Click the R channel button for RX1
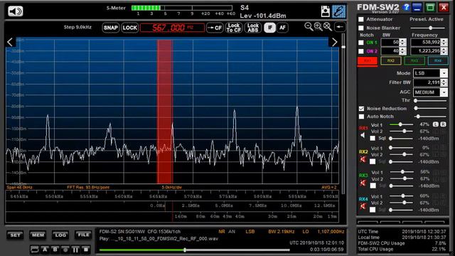 [x=443, y=124]
